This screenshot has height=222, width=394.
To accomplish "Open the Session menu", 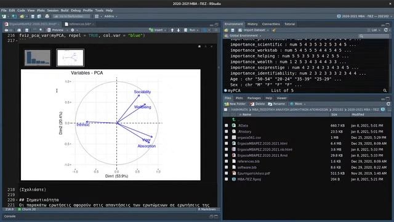I will [53, 10].
